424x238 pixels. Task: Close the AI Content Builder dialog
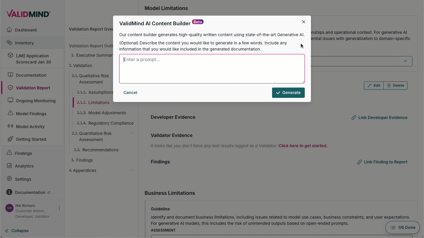tap(304, 22)
